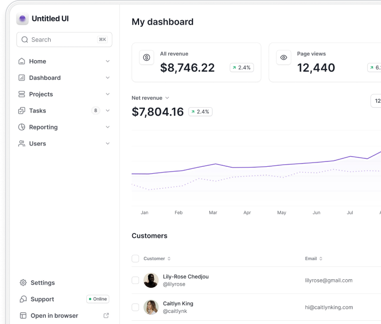Click the Untitled UI logo icon
The width and height of the screenshot is (381, 324).
[22, 19]
